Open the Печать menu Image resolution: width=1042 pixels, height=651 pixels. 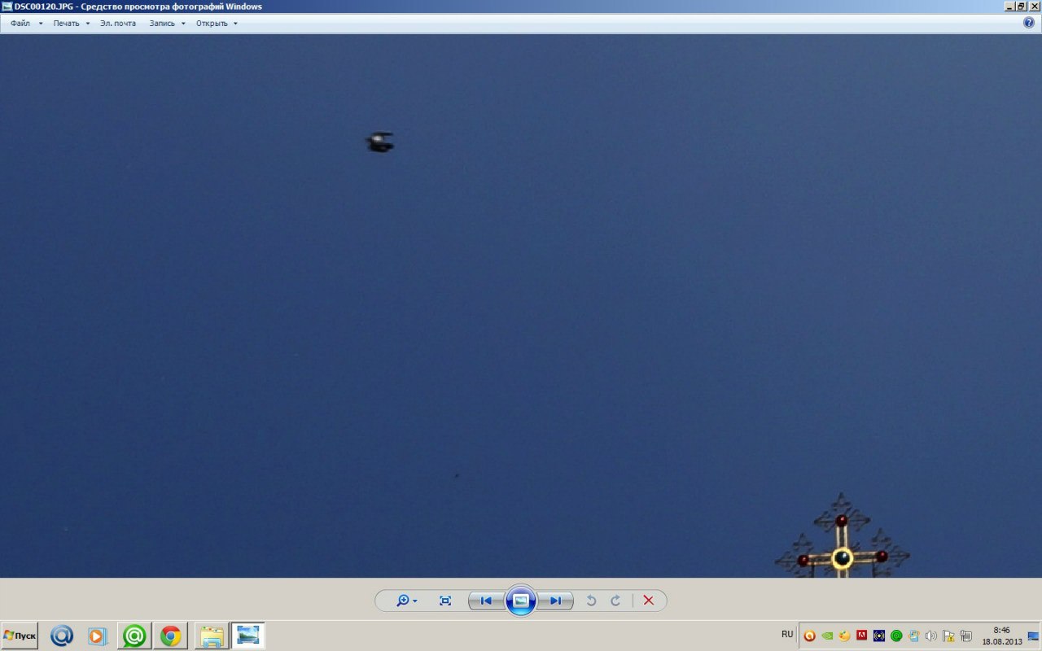[67, 24]
